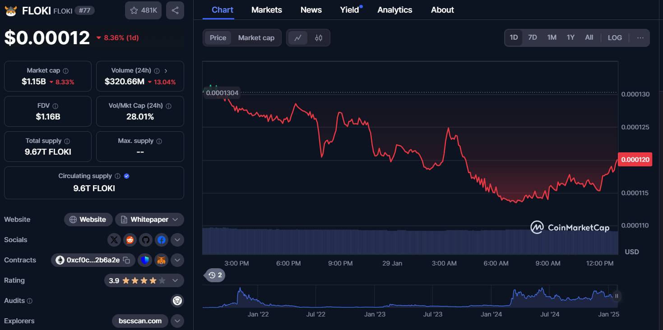The height and width of the screenshot is (330, 663).
Task: Open the Analytics tab
Action: (x=395, y=10)
